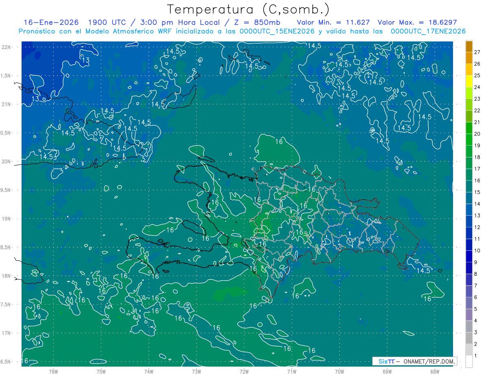The width and height of the screenshot is (488, 377).
Task: Click the 'Temperatura (C,somb.)' chart title
Action: (x=248, y=9)
